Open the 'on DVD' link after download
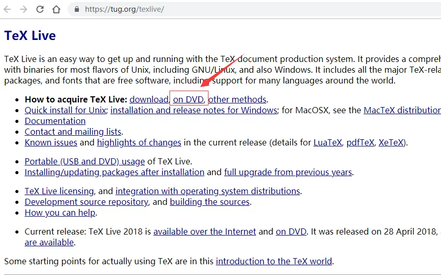The height and width of the screenshot is (275, 441). pyautogui.click(x=188, y=99)
